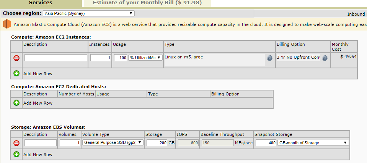Click the EC2 instance Description field
The width and height of the screenshot is (367, 163).
pos(56,58)
